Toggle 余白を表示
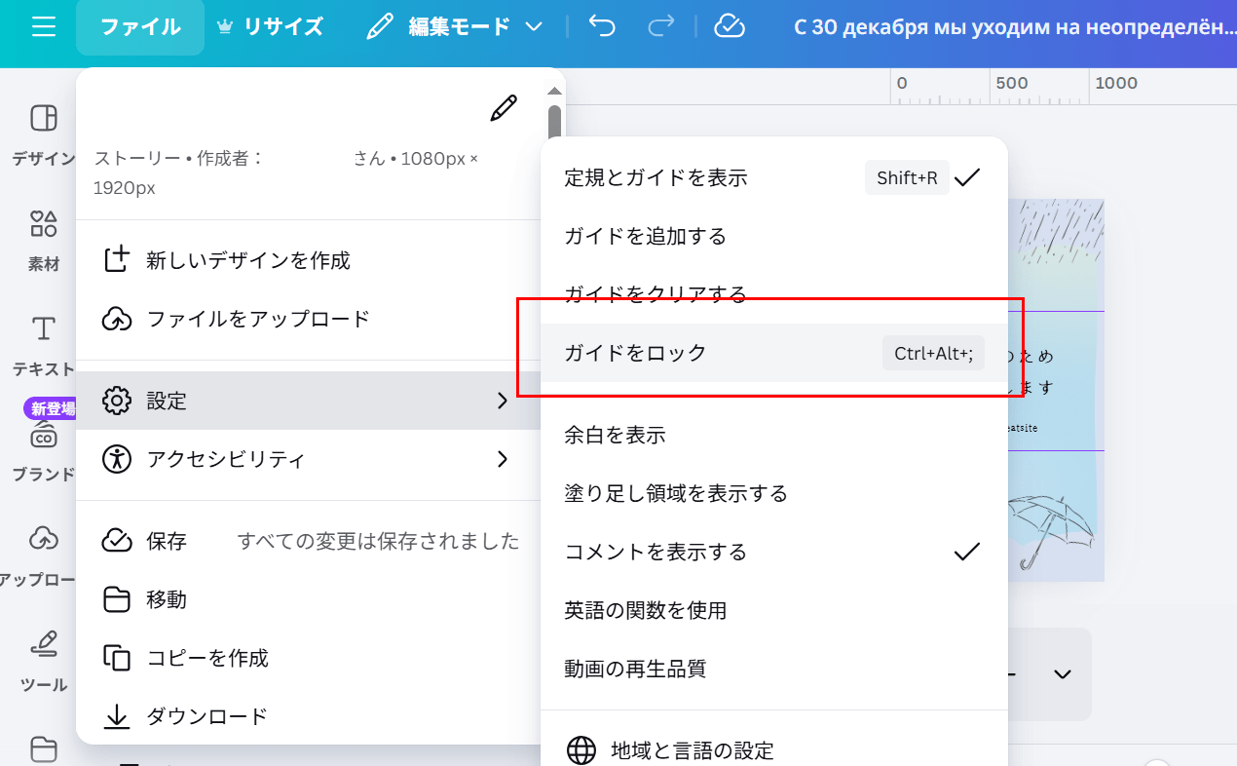Viewport: 1237px width, 766px height. pos(774,435)
